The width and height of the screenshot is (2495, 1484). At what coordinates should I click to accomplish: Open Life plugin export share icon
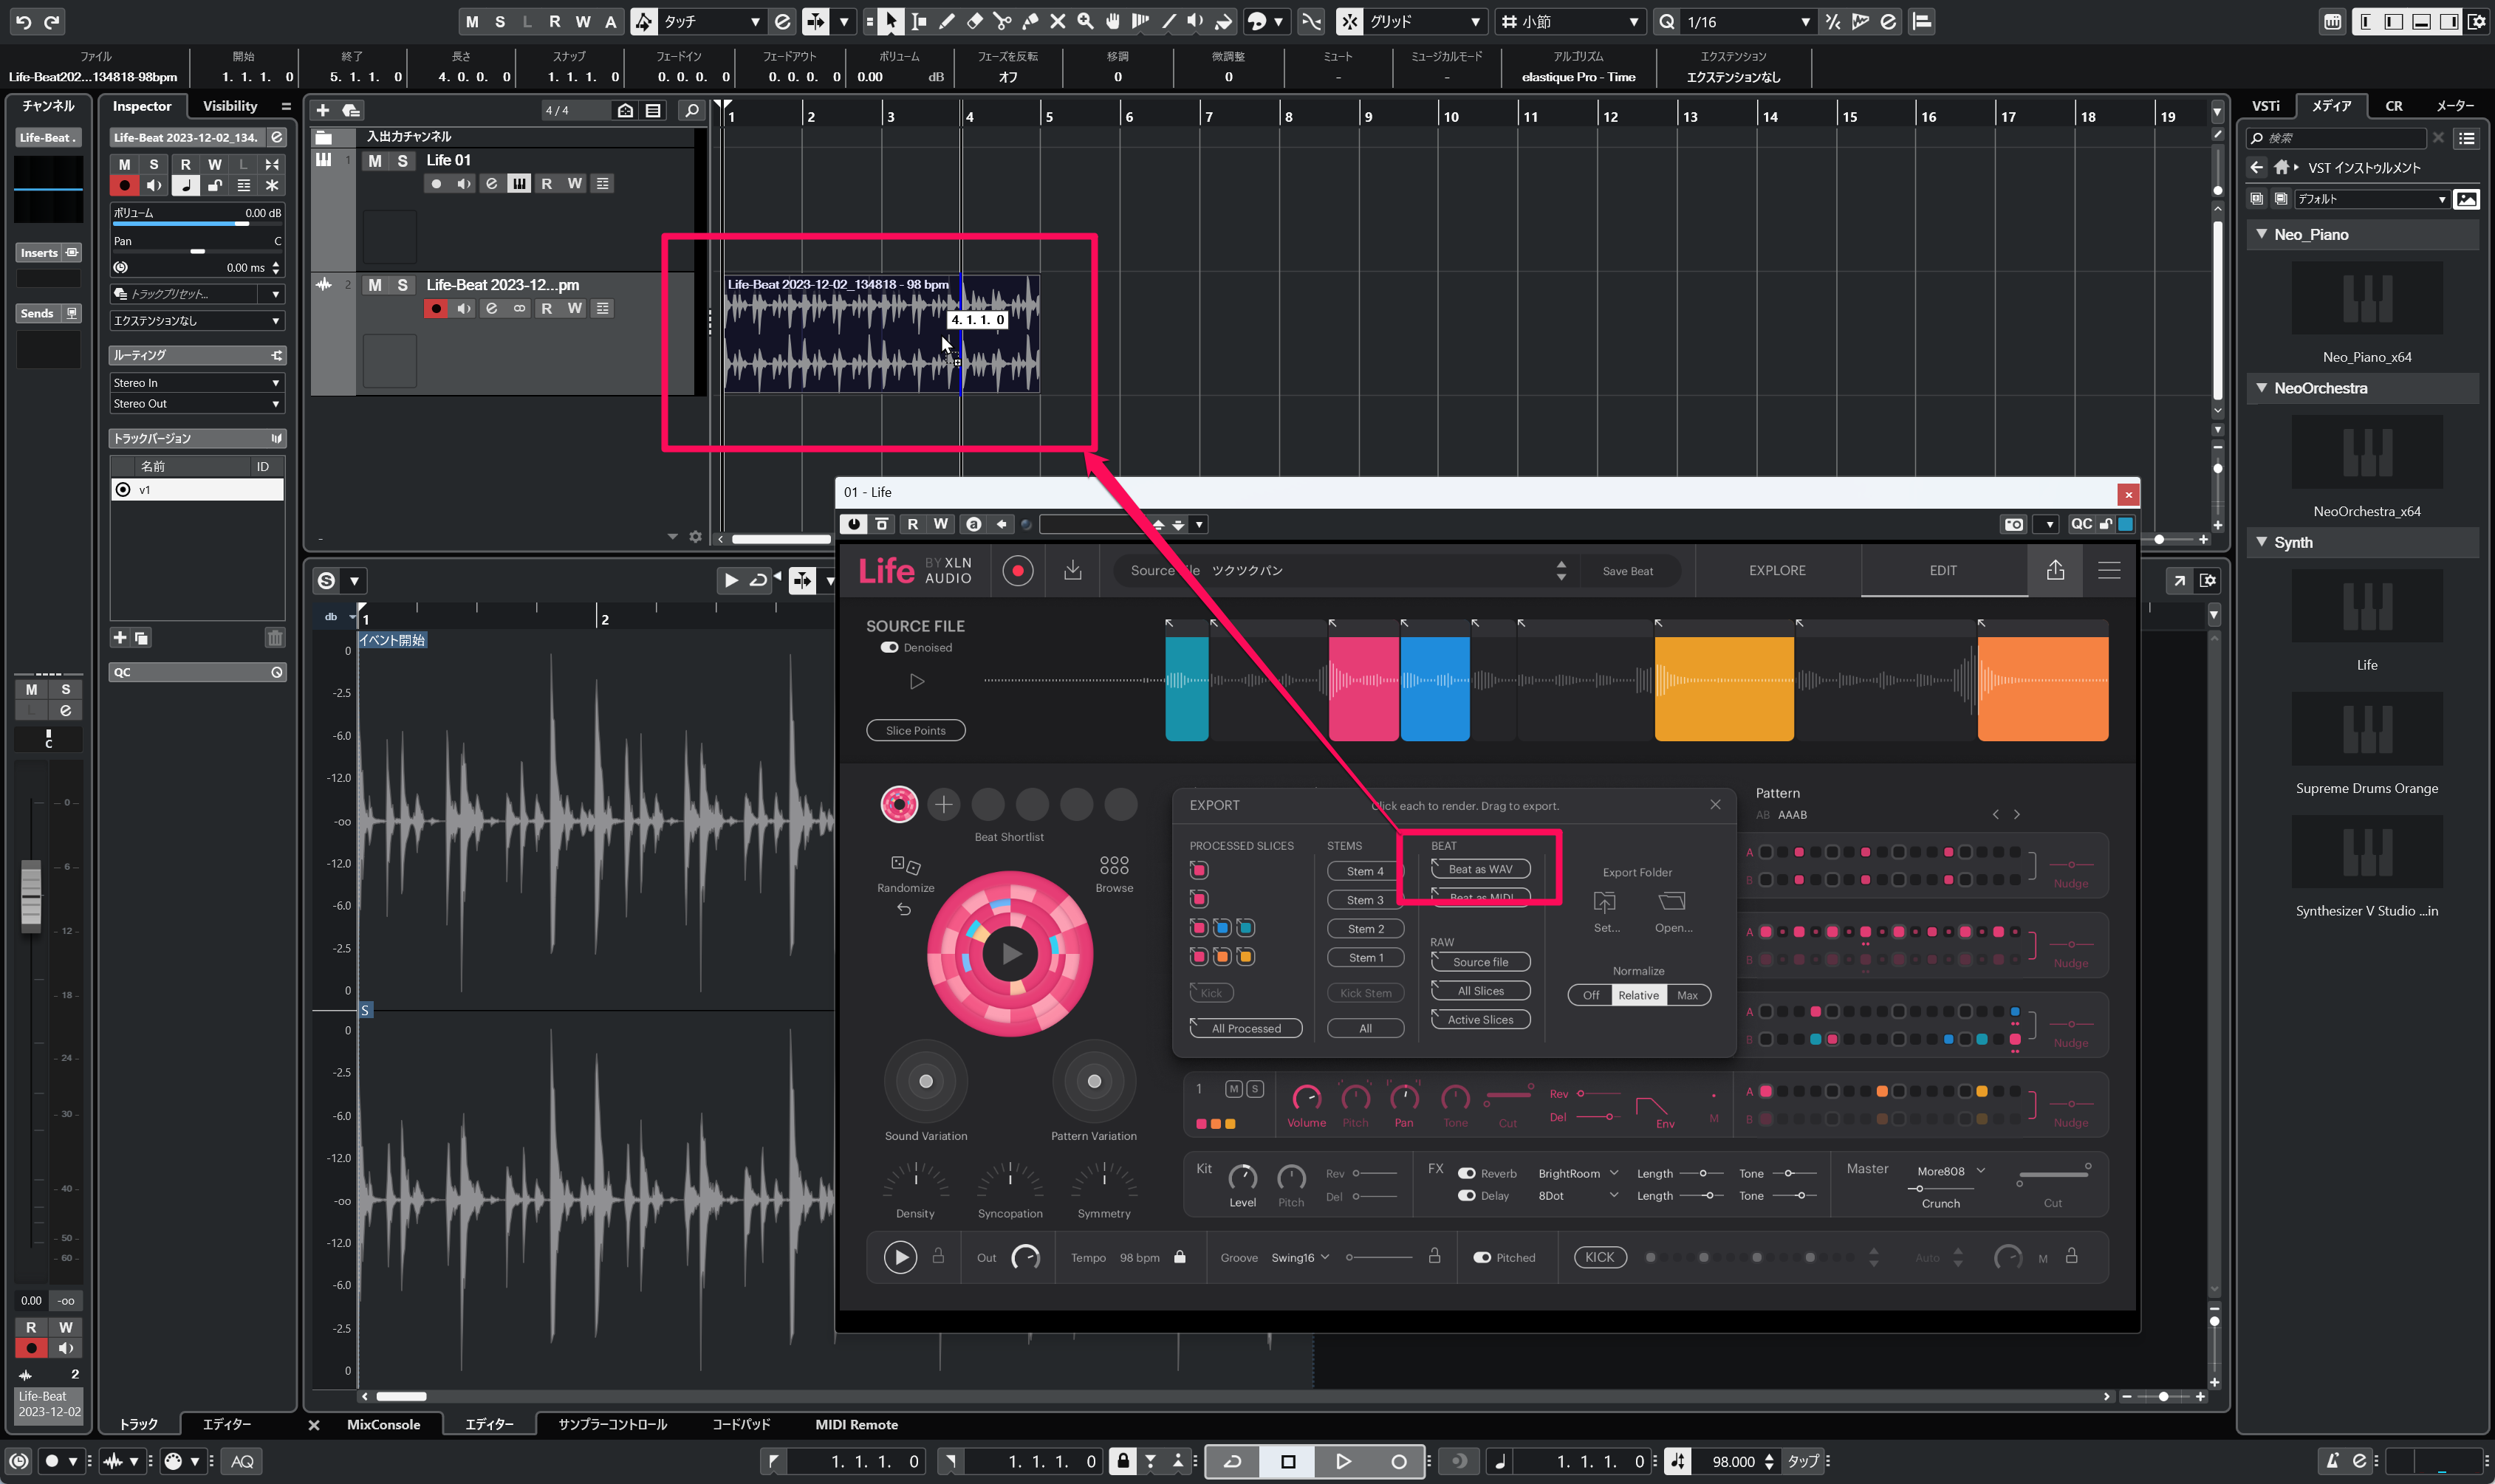coord(2055,570)
